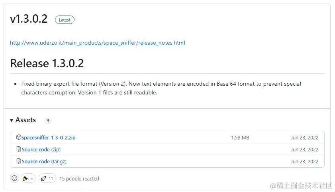Click the Jun 23, 2022 date of spacesniffer zip
Screen dimensions: 335x192
click(x=304, y=137)
